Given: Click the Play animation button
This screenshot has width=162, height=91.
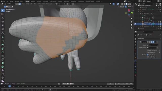Looking at the screenshot, I should pos(69,84).
